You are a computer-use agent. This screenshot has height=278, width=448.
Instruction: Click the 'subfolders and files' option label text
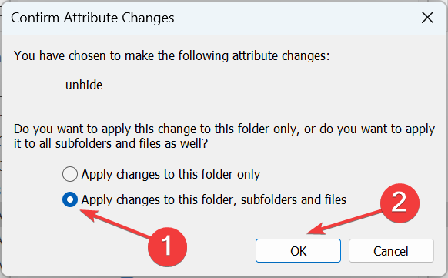pyautogui.click(x=213, y=199)
